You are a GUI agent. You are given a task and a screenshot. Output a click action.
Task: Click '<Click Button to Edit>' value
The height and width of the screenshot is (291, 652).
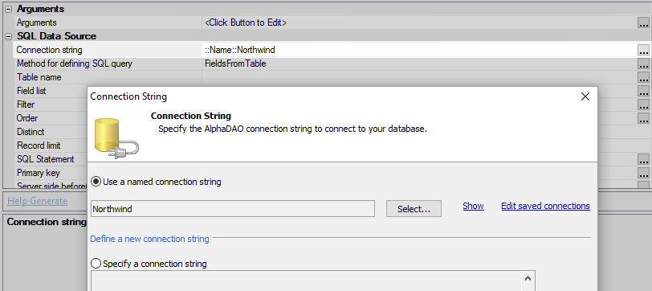[x=246, y=23]
